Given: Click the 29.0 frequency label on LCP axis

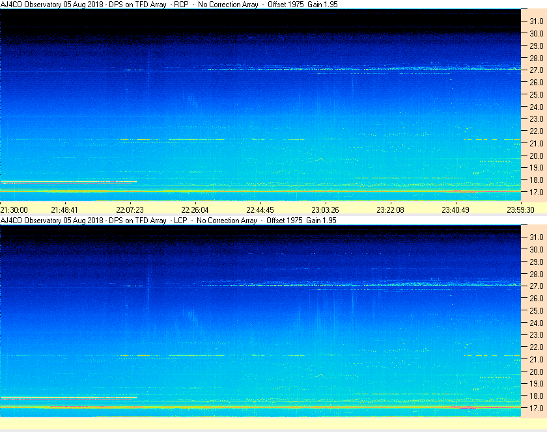Looking at the screenshot, I should pos(537,262).
